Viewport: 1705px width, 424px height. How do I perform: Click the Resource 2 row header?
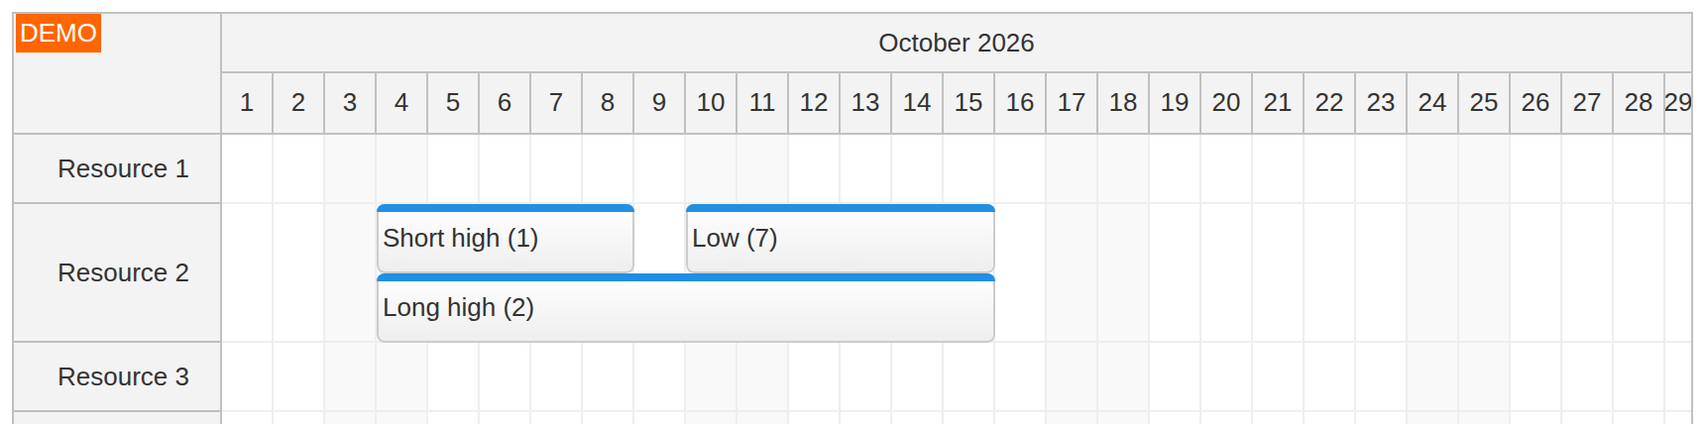click(117, 273)
